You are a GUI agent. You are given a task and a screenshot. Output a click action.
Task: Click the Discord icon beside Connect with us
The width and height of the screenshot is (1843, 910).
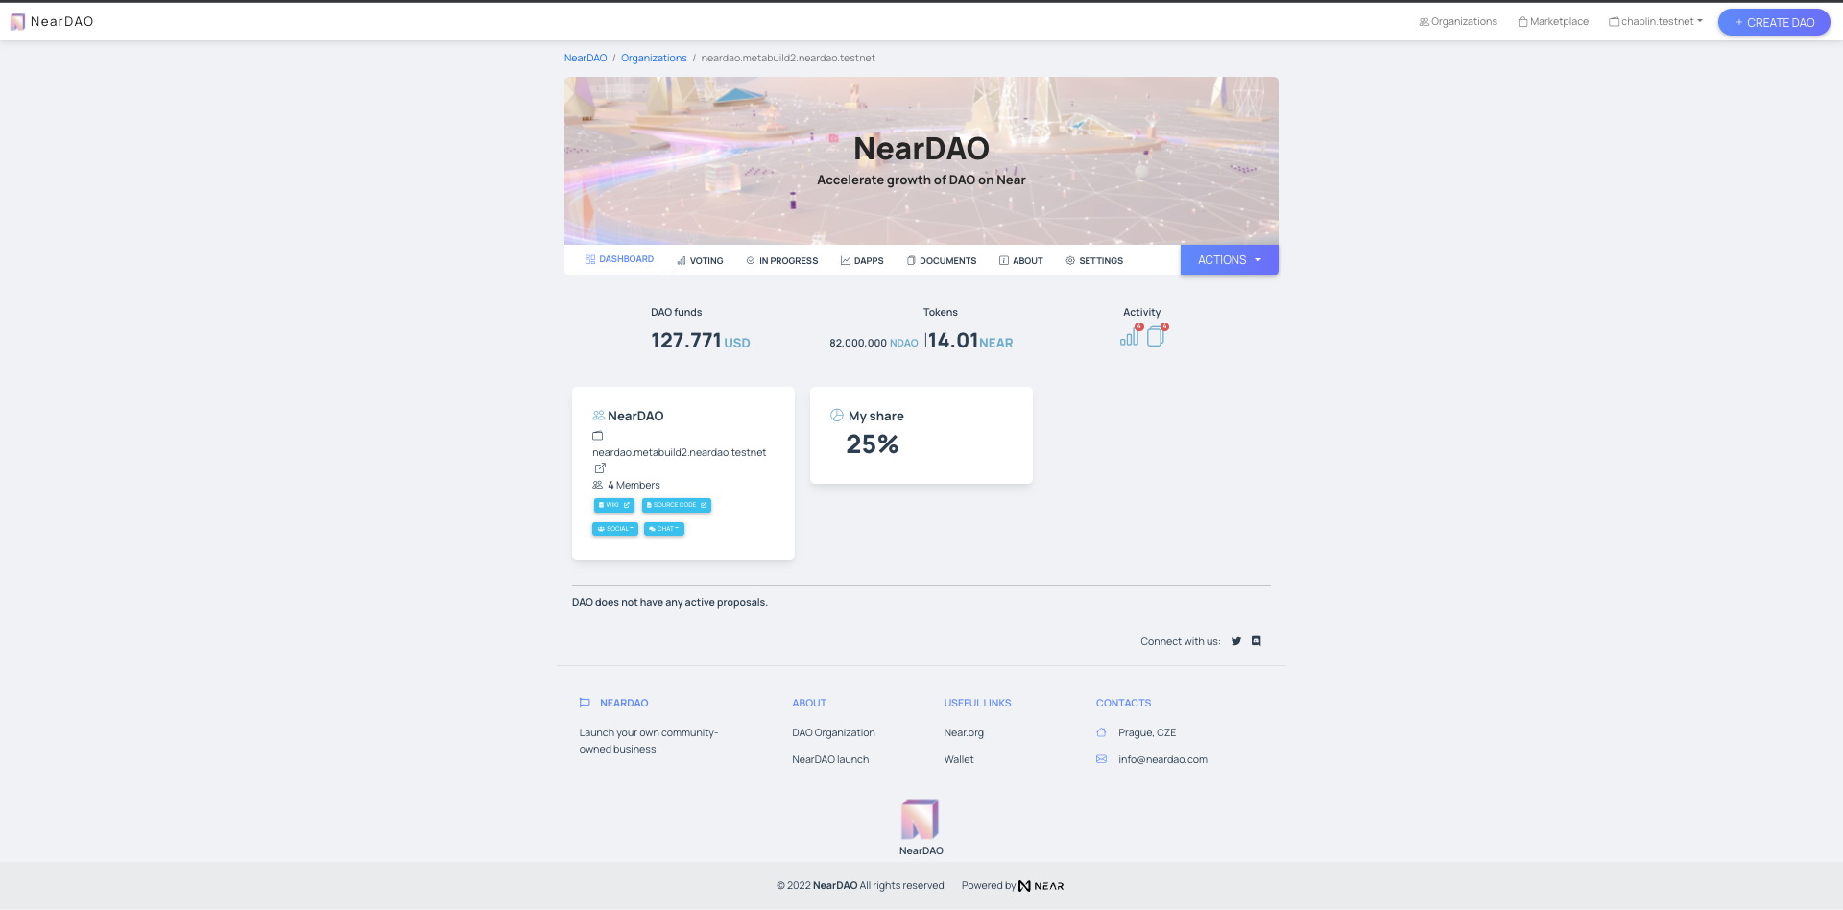click(1256, 641)
